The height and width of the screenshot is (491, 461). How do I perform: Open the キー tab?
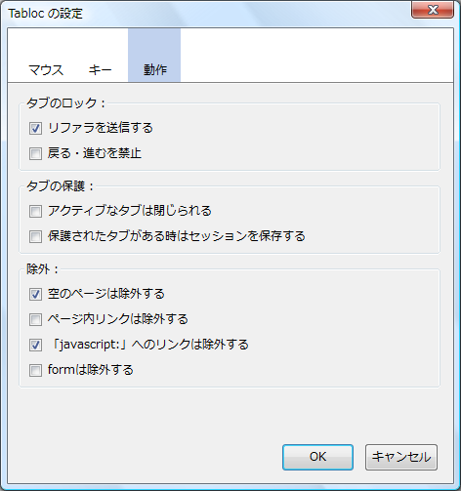100,56
